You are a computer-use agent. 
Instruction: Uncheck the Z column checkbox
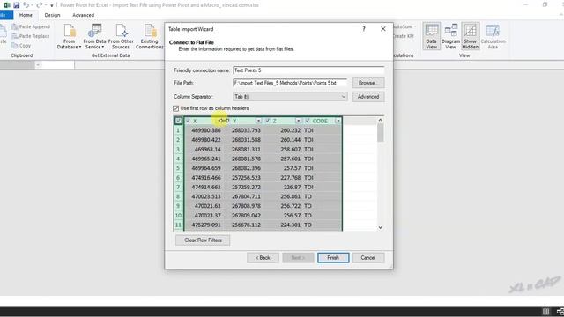[268, 121]
